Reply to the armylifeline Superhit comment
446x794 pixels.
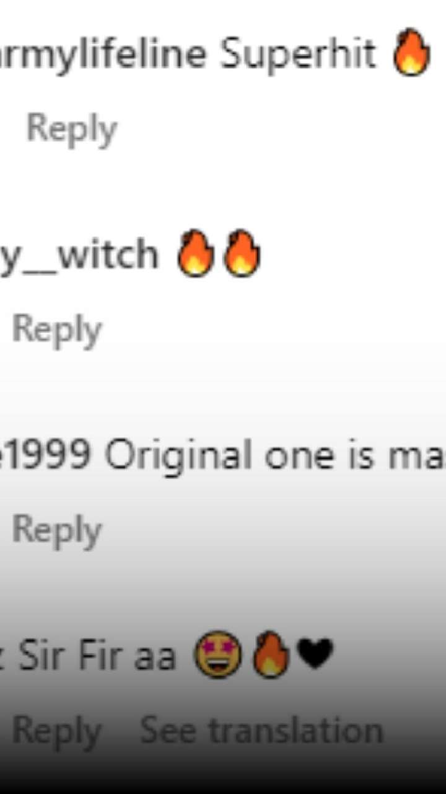72,130
